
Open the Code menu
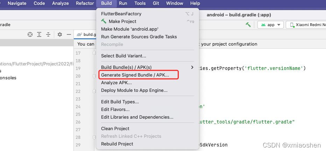[x=39, y=3]
